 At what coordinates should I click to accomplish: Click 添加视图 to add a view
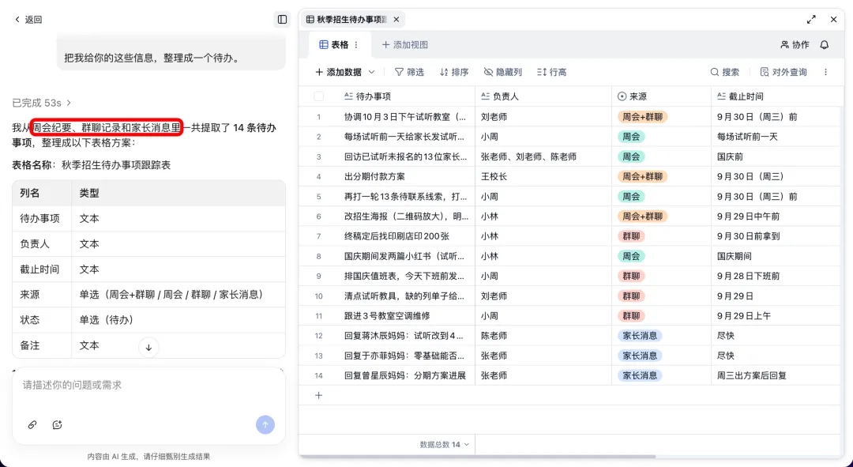(x=404, y=45)
